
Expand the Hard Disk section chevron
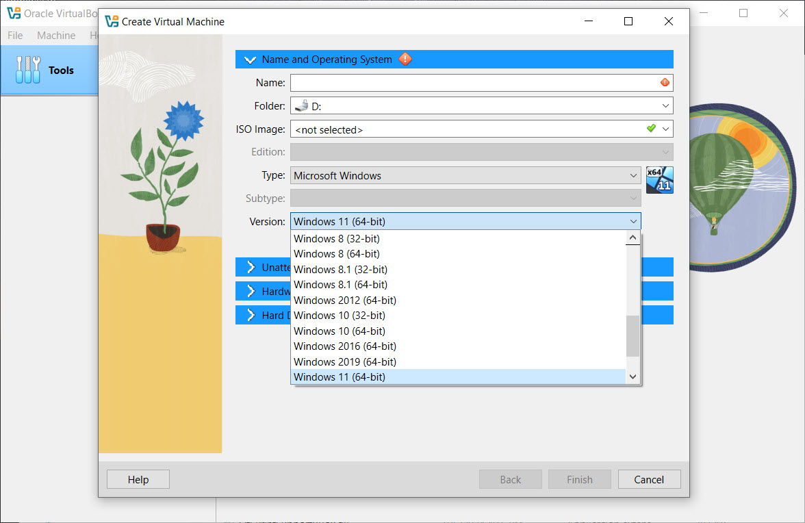pyautogui.click(x=251, y=315)
